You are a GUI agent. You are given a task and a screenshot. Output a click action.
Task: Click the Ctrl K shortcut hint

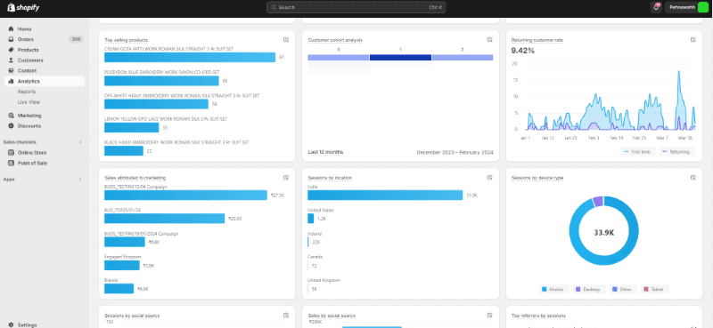pos(436,7)
